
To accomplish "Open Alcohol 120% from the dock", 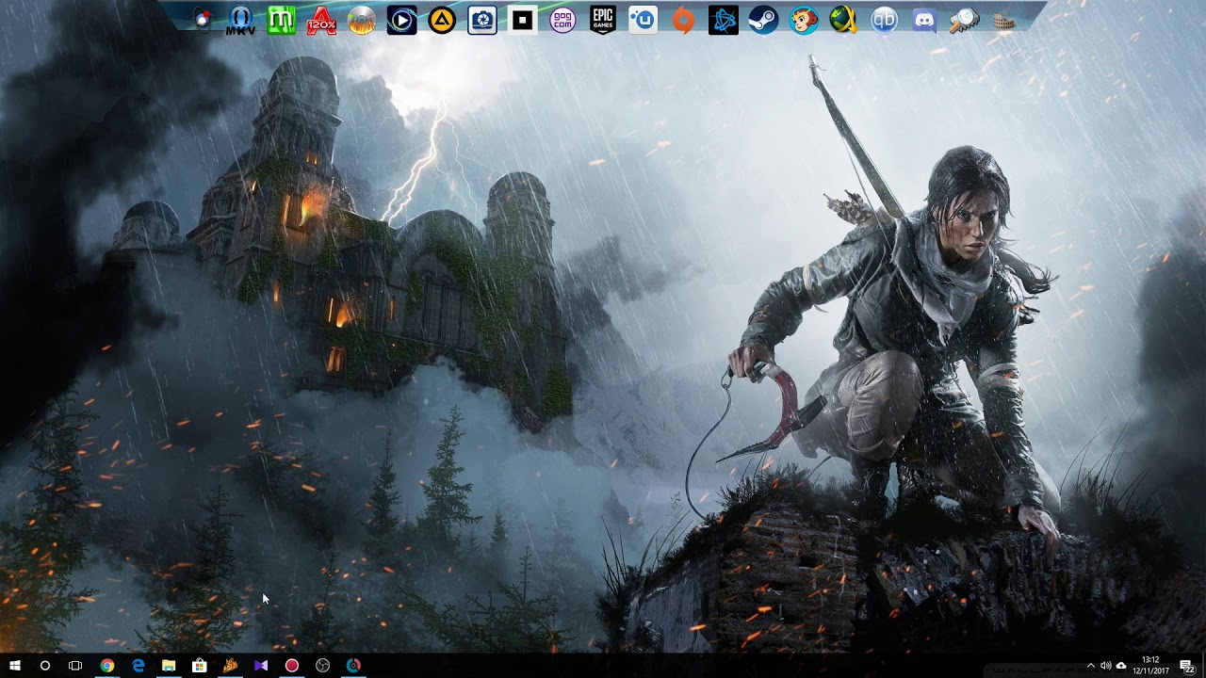I will point(321,20).
